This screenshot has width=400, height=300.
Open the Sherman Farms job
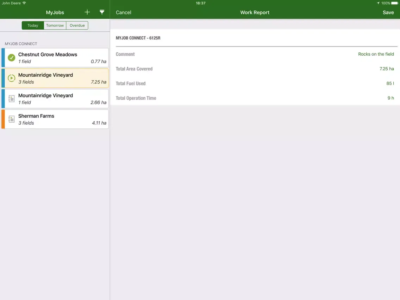pyautogui.click(x=55, y=119)
